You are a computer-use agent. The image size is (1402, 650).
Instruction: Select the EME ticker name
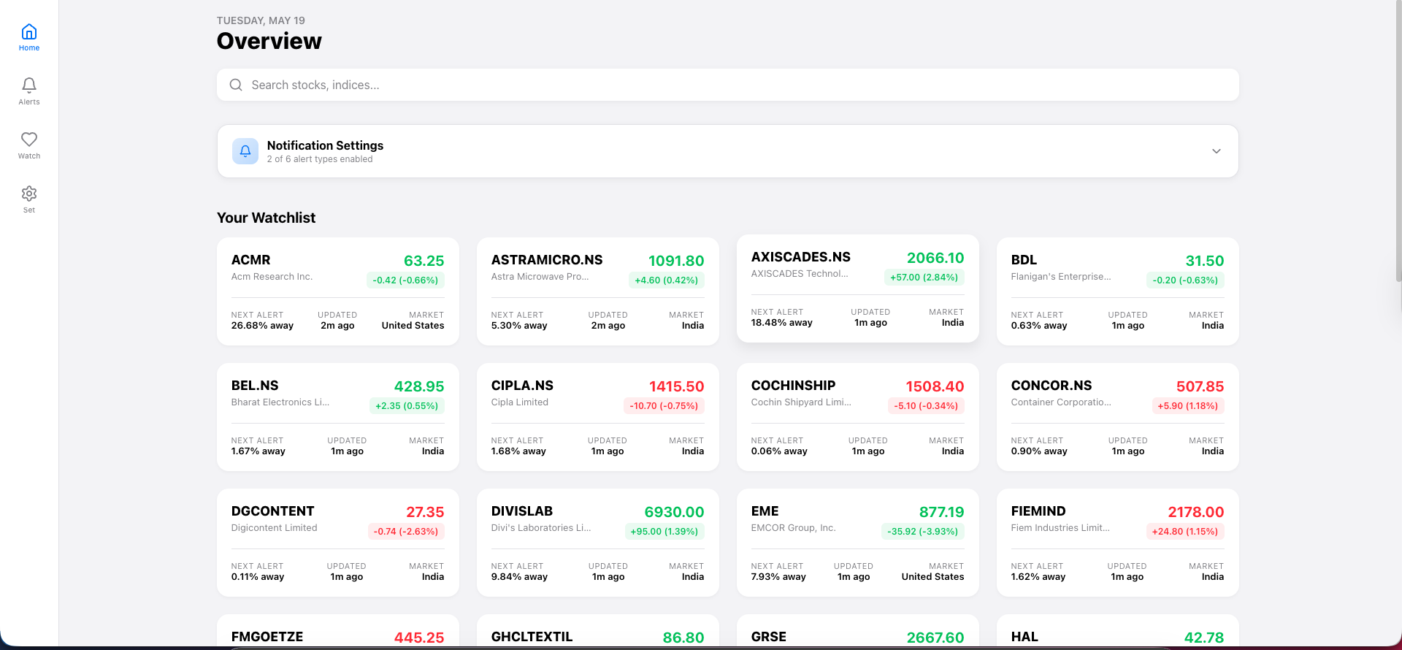point(765,511)
